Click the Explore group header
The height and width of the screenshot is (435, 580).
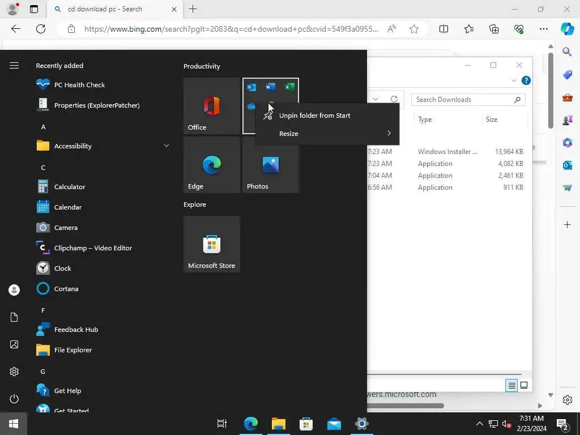(195, 204)
